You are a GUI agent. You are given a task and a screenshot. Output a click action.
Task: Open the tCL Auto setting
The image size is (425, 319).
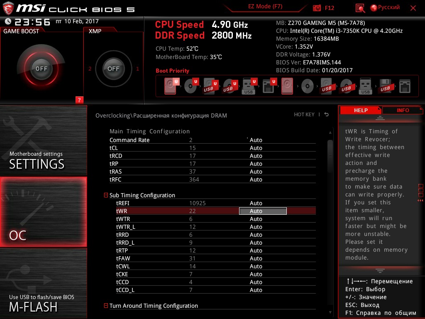256,148
